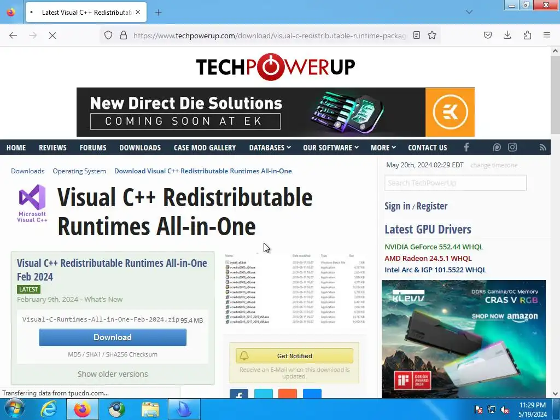Click change timezone link
This screenshot has height=420, width=560.
pos(494,165)
